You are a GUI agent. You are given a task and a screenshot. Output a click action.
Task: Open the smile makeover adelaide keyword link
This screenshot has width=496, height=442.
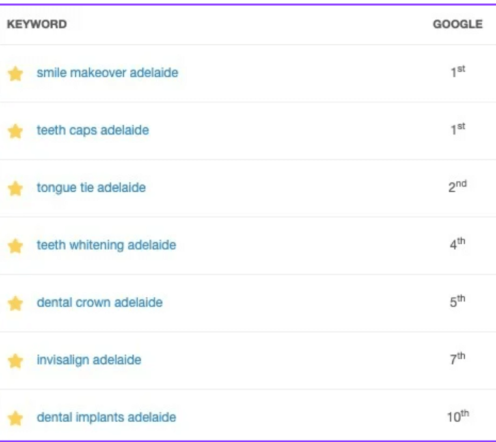[x=107, y=73]
